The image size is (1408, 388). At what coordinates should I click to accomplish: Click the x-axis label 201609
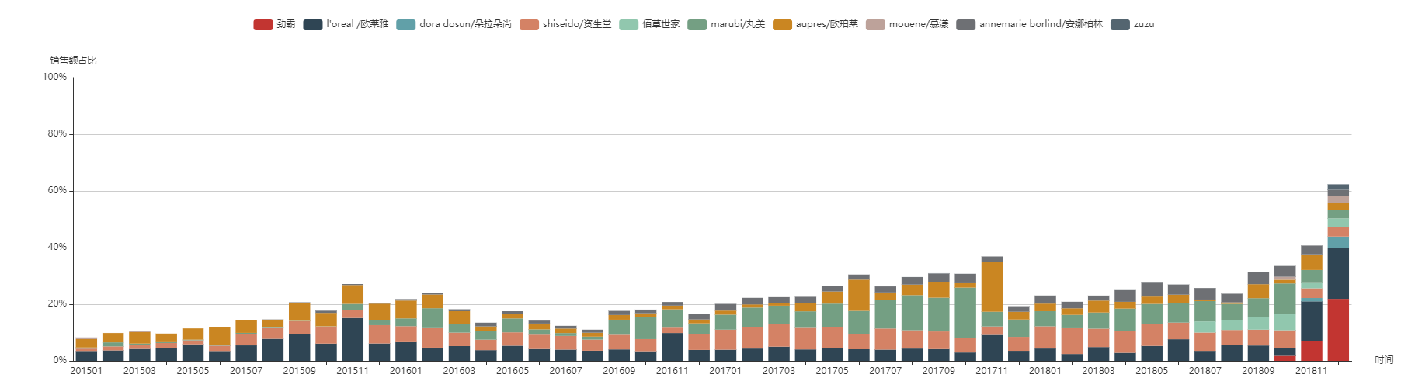pos(619,371)
